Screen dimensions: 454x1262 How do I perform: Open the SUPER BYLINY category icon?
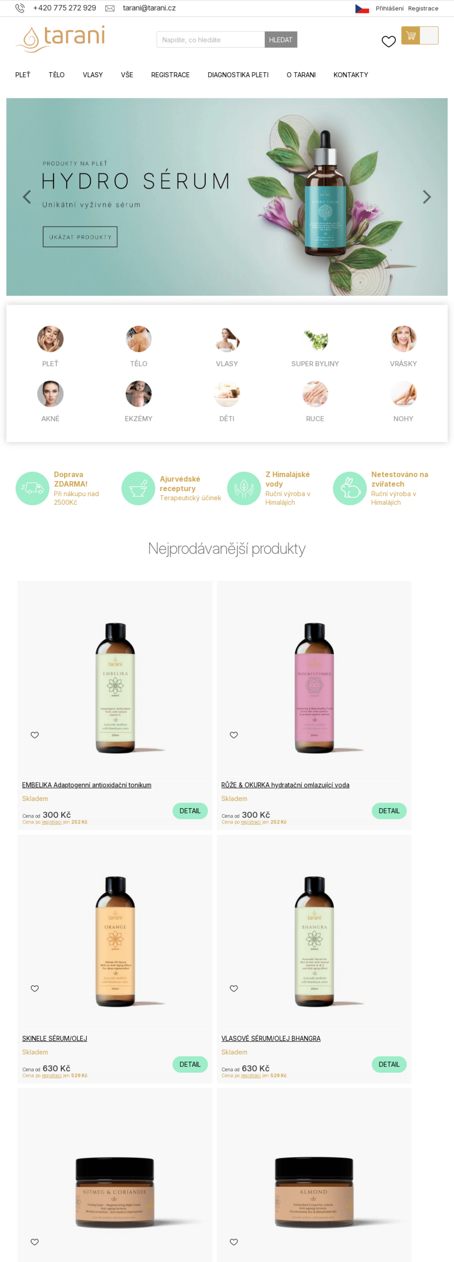pos(315,339)
